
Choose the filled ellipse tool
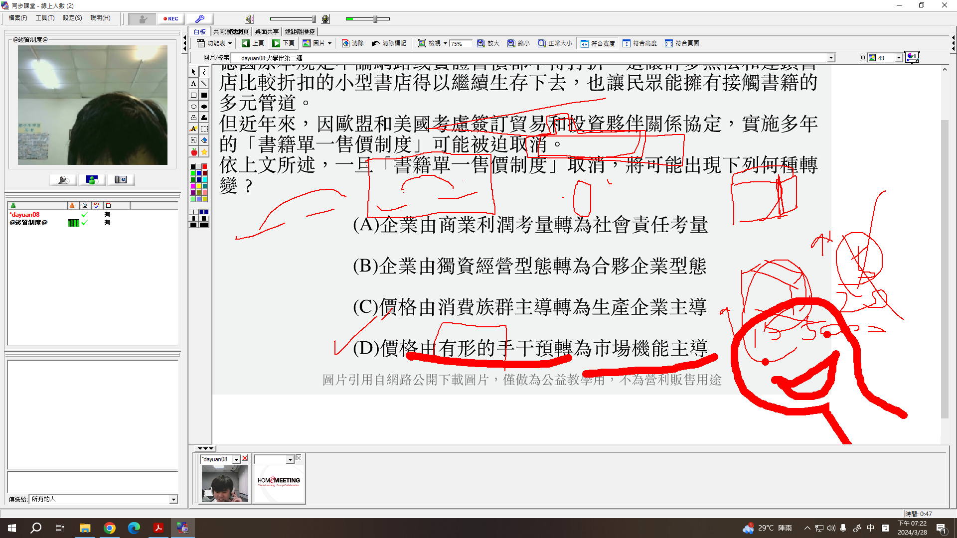click(x=204, y=106)
